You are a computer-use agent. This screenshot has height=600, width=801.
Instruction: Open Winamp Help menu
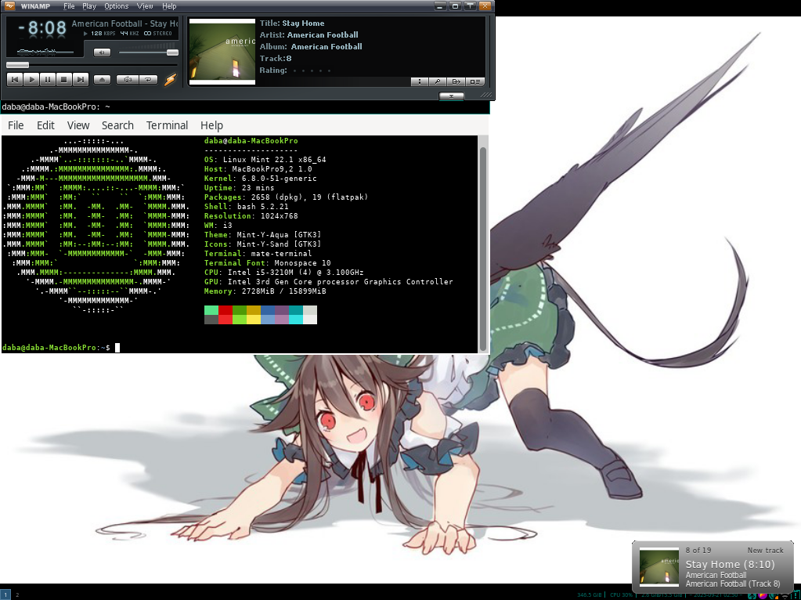(x=169, y=6)
